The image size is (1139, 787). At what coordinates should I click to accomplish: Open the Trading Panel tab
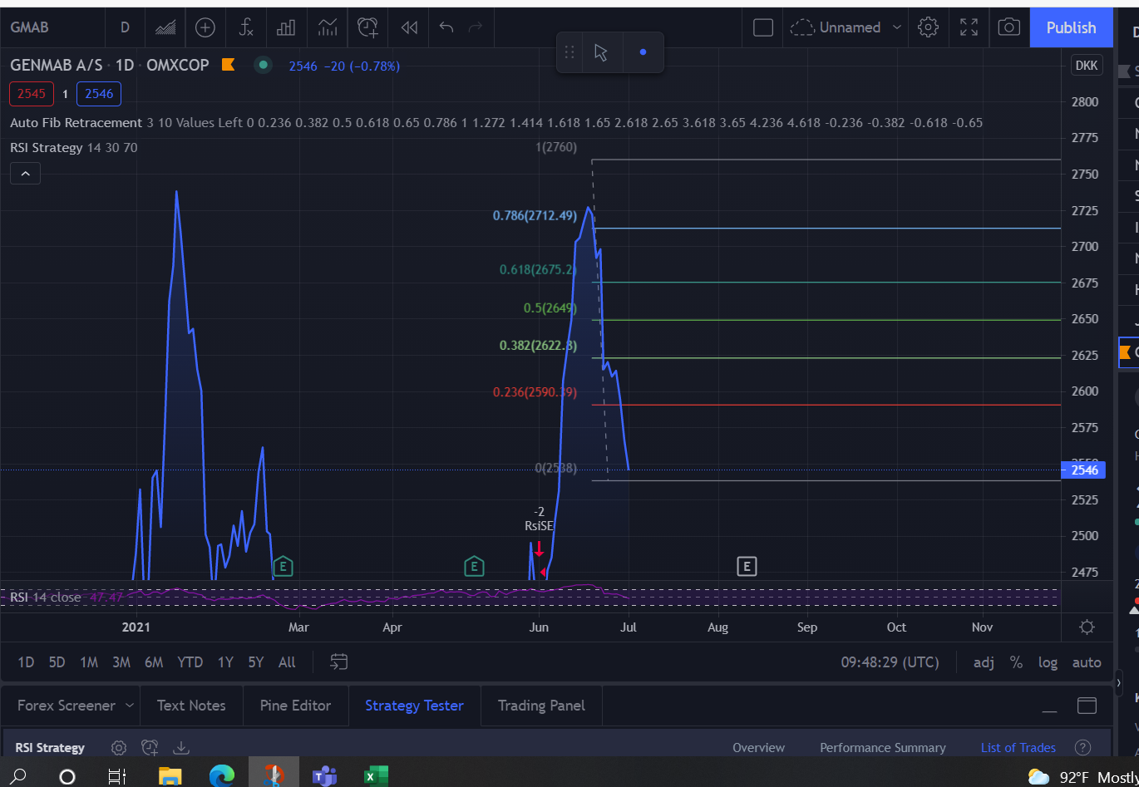541,706
